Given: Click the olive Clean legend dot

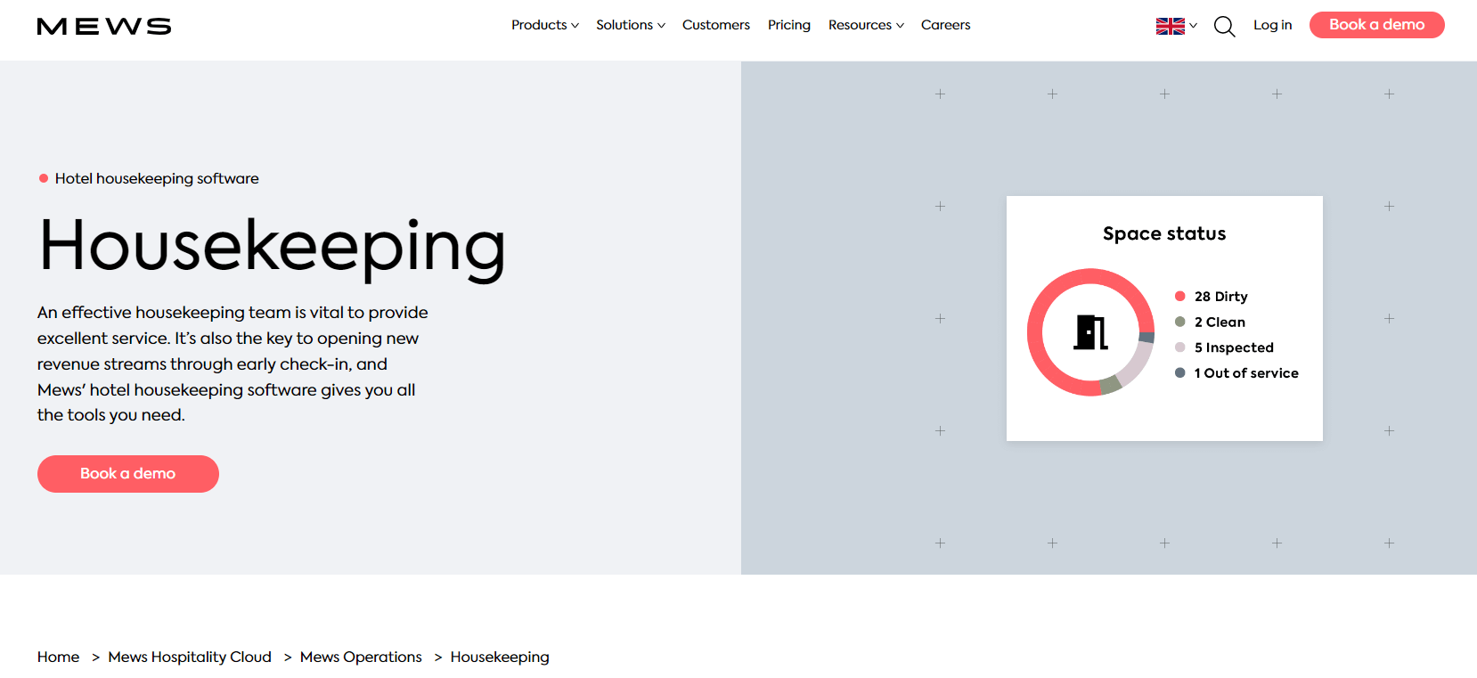Looking at the screenshot, I should (x=1179, y=322).
